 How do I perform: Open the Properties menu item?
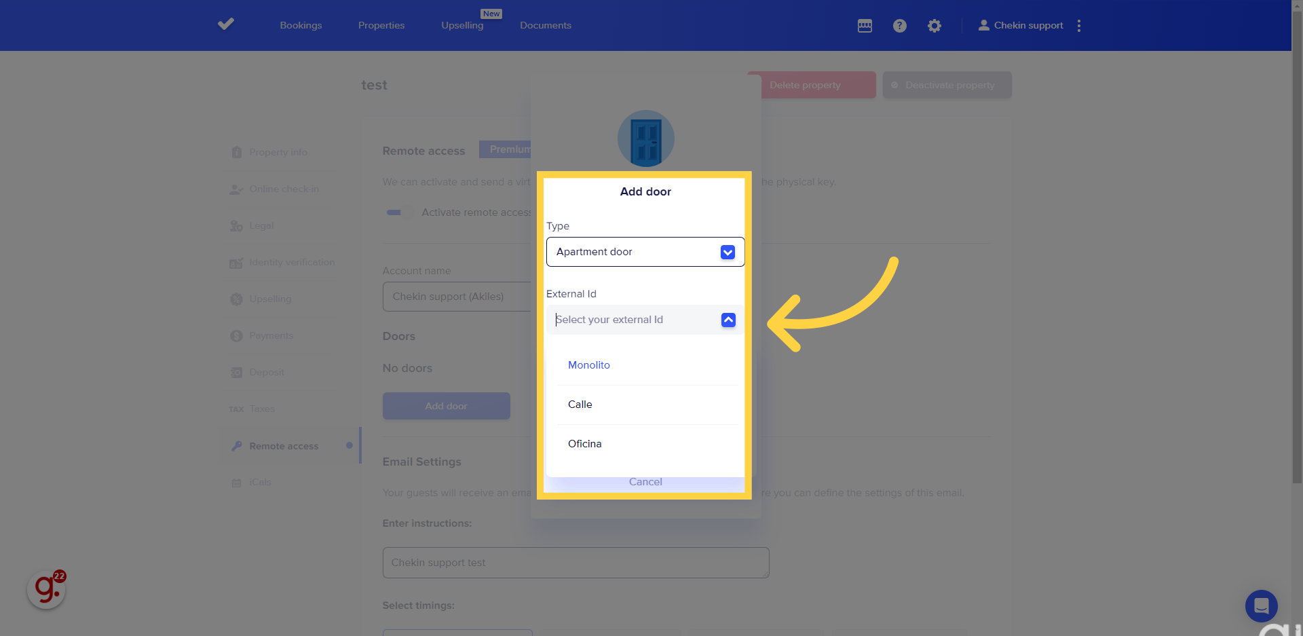(381, 25)
